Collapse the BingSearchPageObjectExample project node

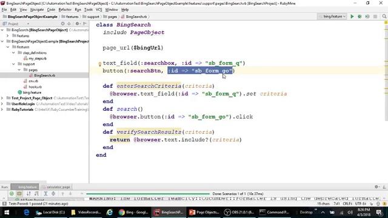tap(2, 41)
